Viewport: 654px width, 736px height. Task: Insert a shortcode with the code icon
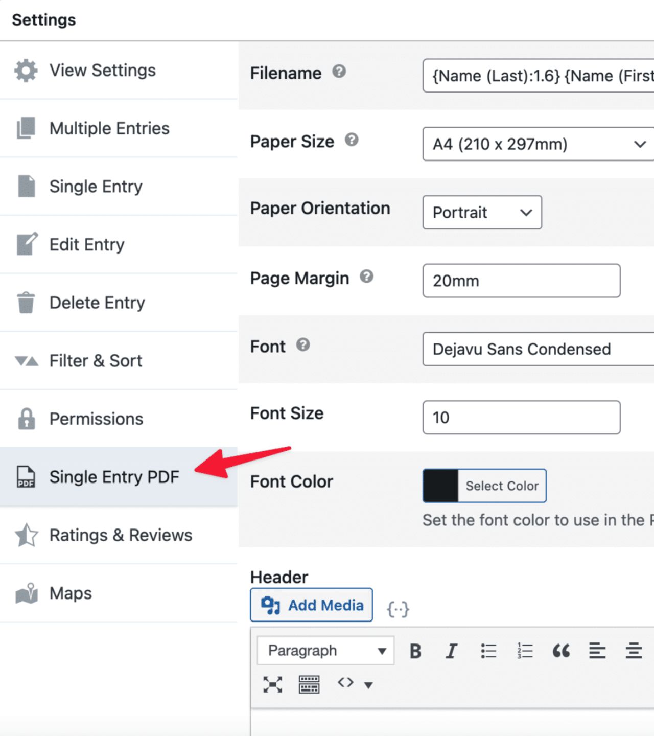click(x=345, y=682)
